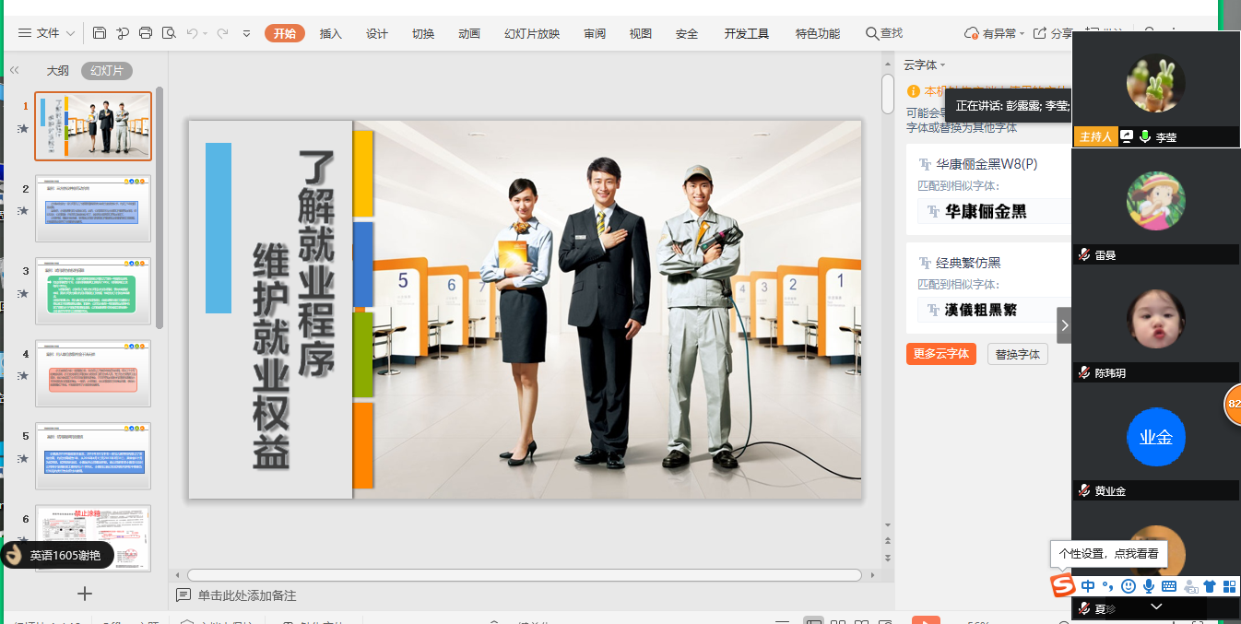
Task: Click Sogou input method S logo
Action: [x=1063, y=586]
